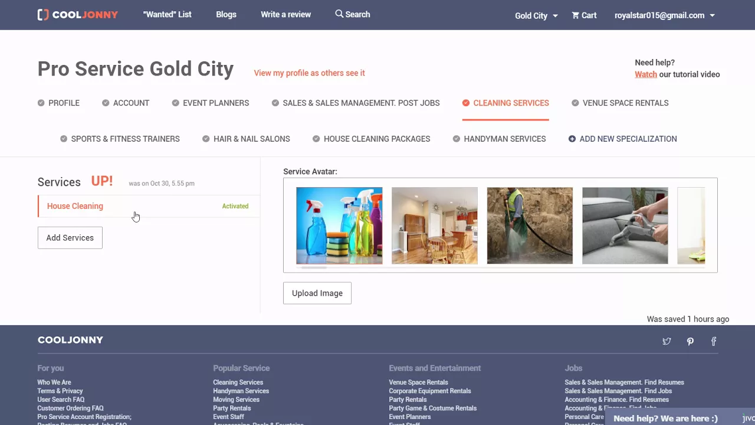Open the Venue Space Rentals tab
The width and height of the screenshot is (755, 425).
coord(625,103)
